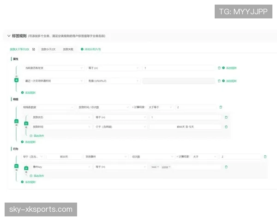Viewport: 277px width, 221px height.
Task: Open the 放款时间 filter field dropdown
Action: [61, 127]
